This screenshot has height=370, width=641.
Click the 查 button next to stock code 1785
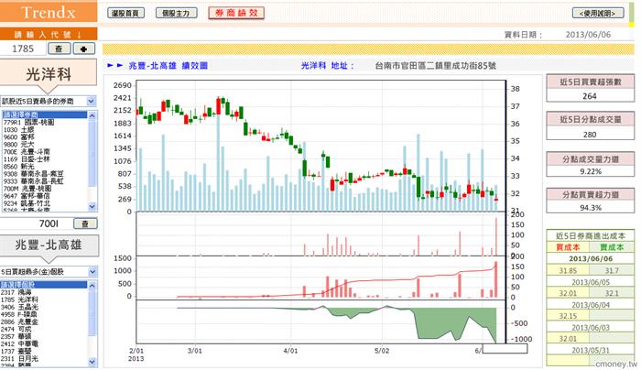60,48
